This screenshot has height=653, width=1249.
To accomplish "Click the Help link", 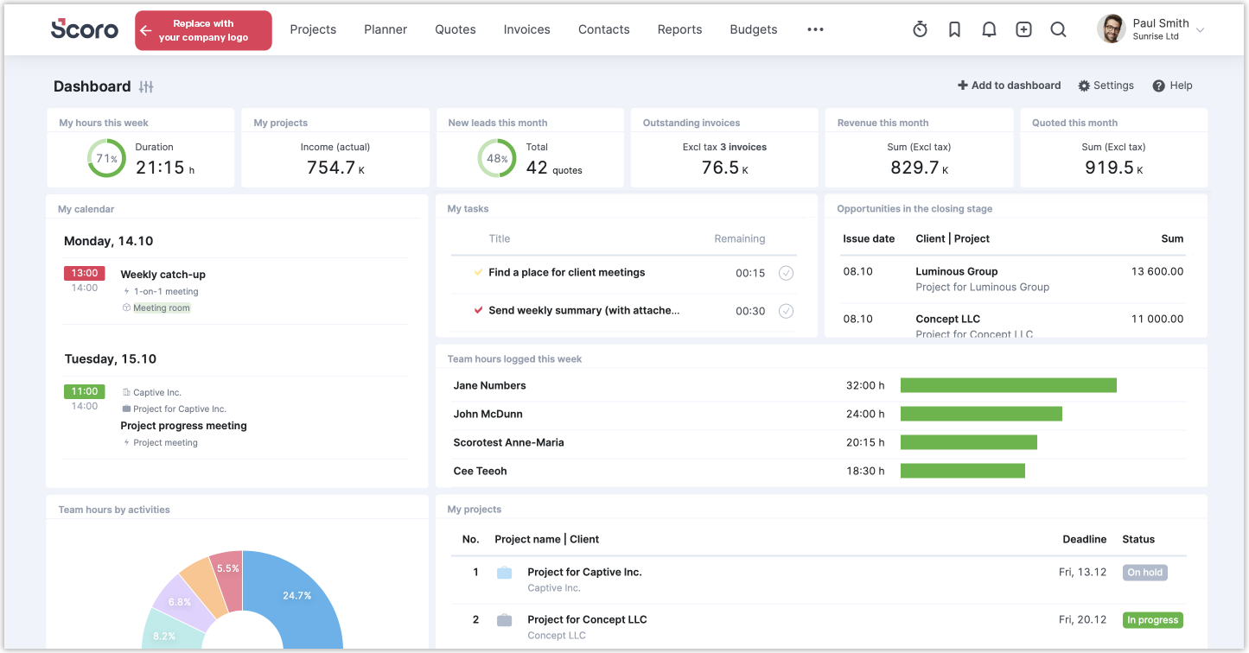I will (1172, 86).
